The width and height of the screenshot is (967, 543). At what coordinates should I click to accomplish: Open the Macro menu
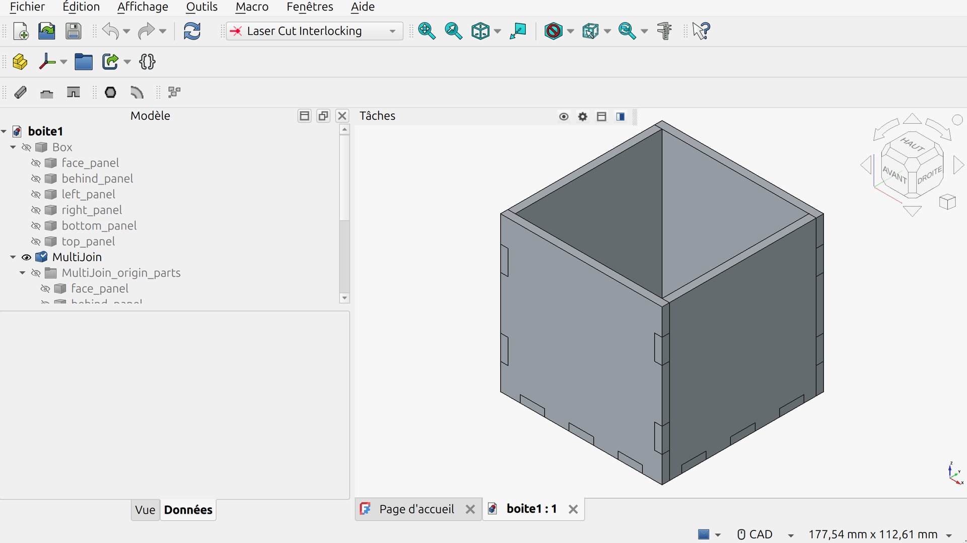click(x=252, y=7)
